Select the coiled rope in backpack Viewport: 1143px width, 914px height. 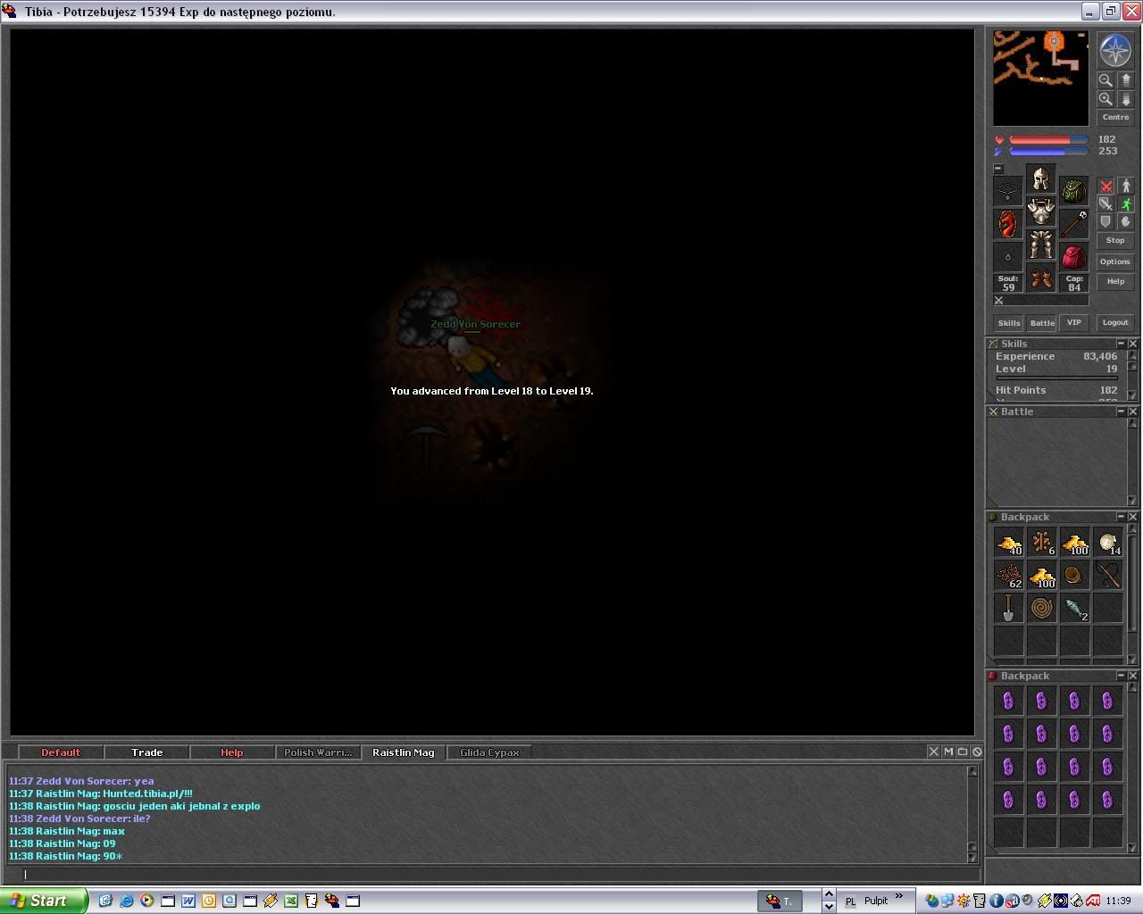(x=1042, y=609)
